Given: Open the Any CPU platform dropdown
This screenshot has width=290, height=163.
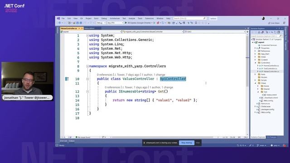Looking at the screenshot, I should point(115,23).
